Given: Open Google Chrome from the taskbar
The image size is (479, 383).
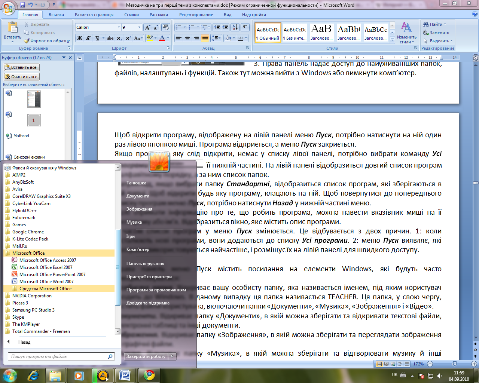Looking at the screenshot, I should click(x=149, y=375).
